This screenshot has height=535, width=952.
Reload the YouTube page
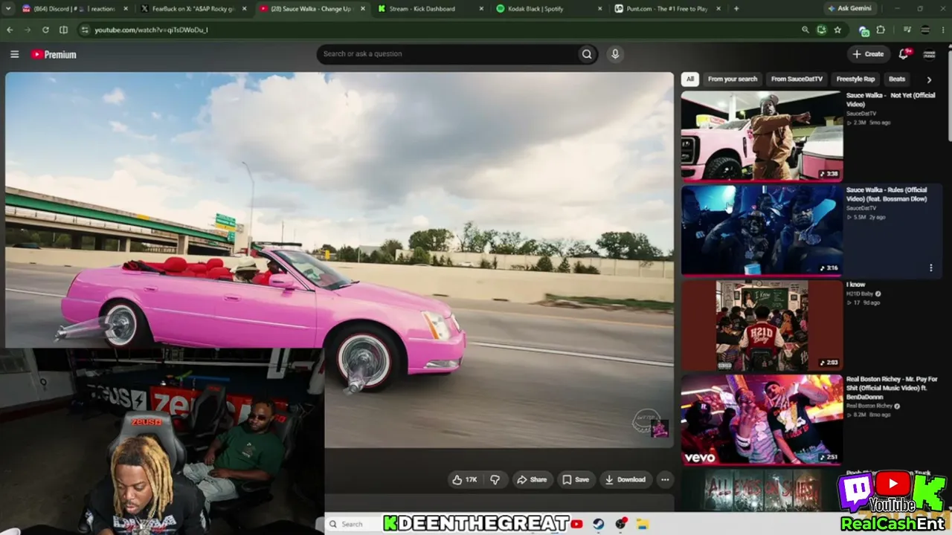[45, 30]
